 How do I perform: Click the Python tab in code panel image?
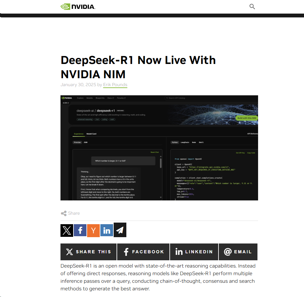[x=175, y=142]
